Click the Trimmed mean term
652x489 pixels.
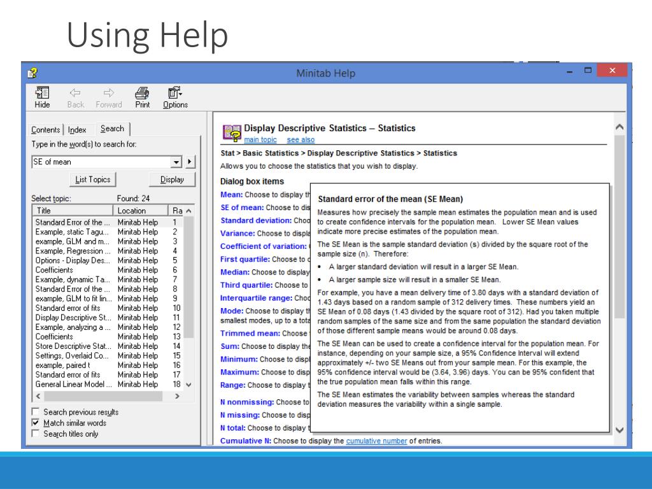point(250,333)
